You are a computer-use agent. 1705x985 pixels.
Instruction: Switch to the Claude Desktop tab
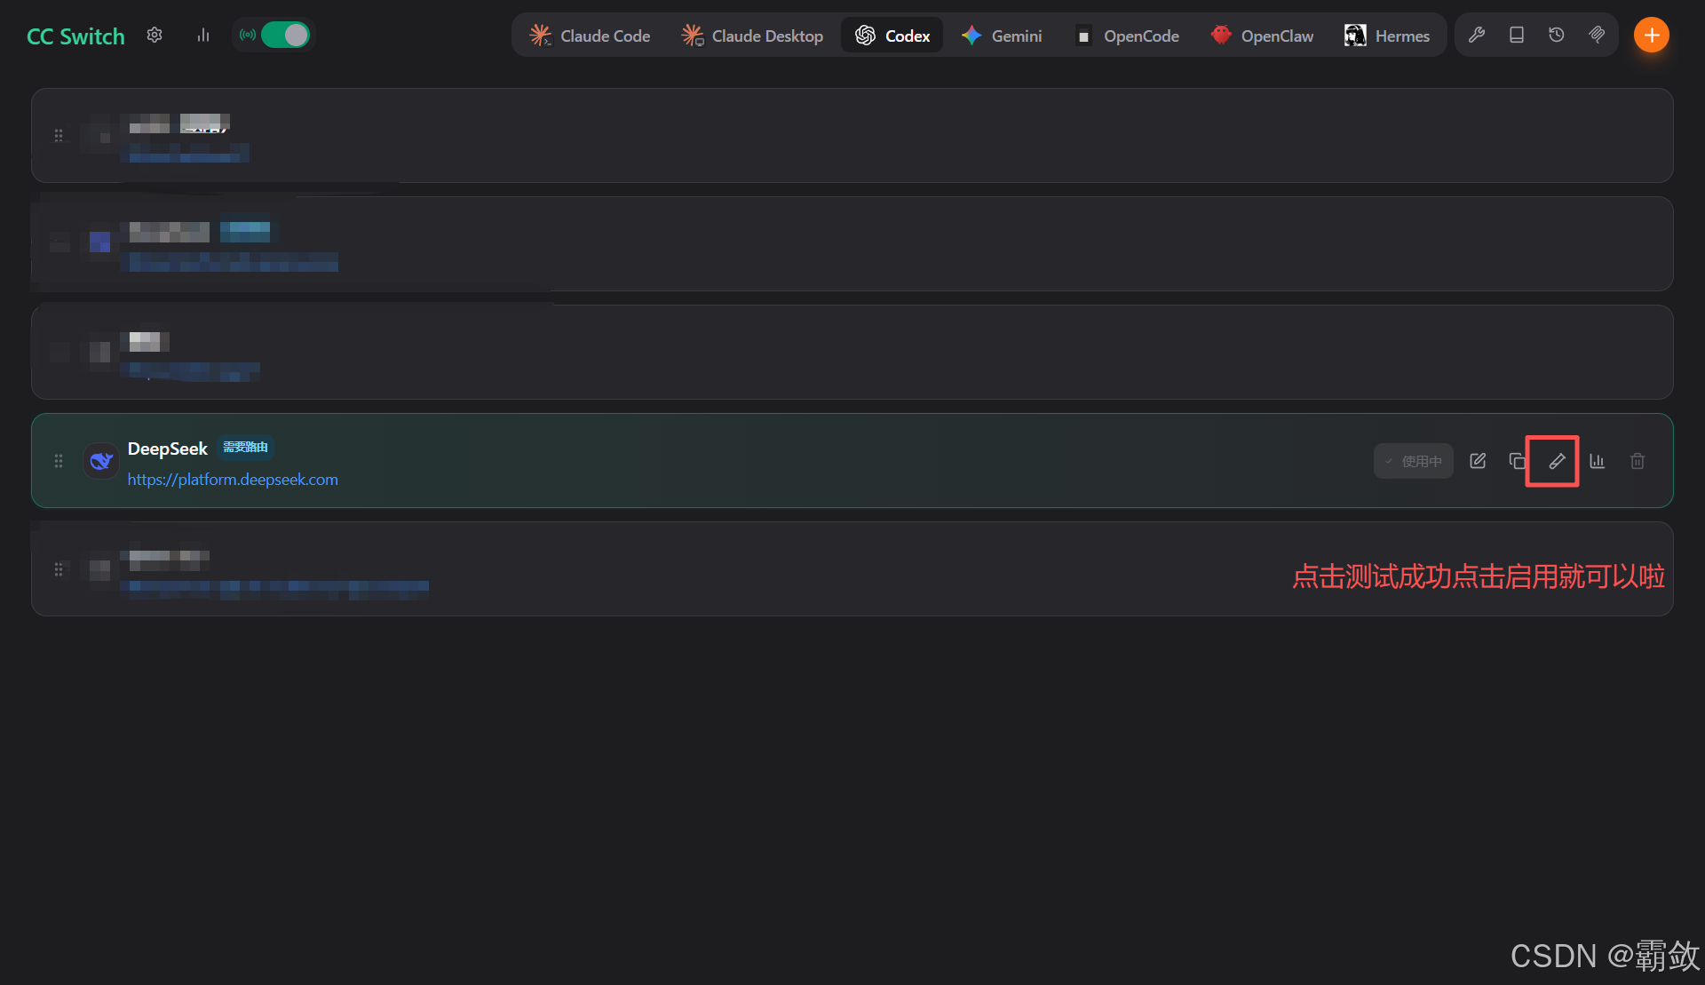point(752,36)
